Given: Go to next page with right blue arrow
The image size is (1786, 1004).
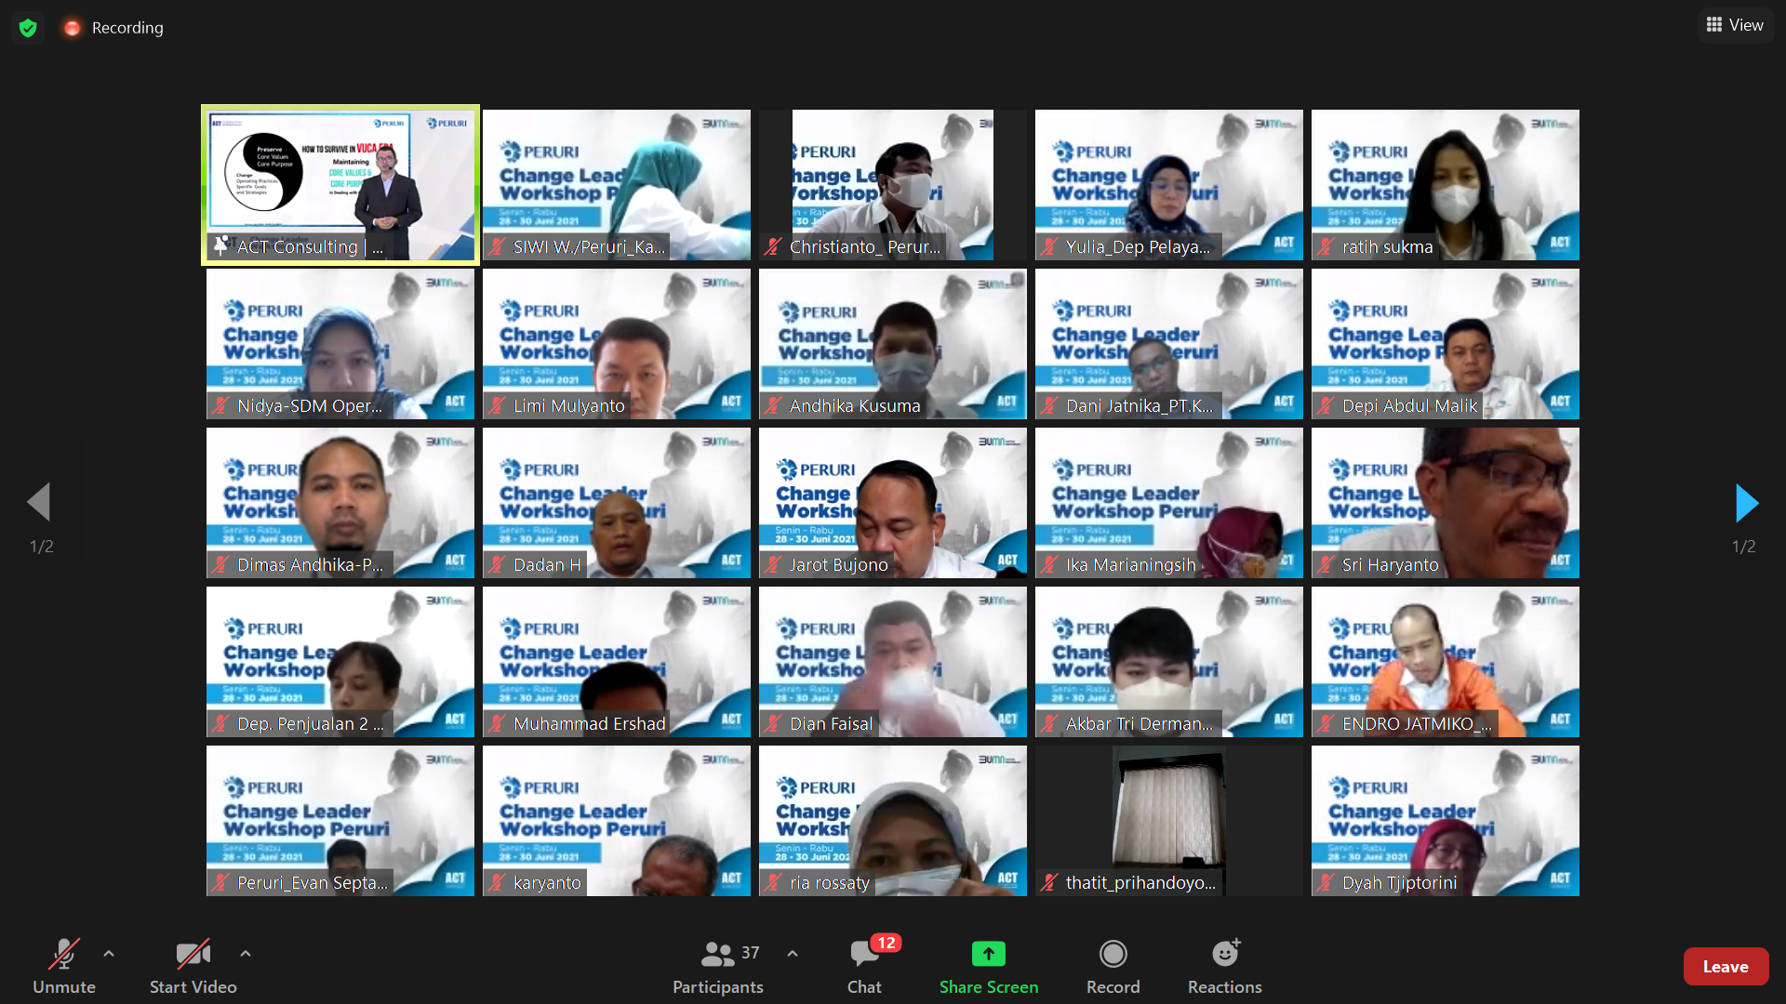Looking at the screenshot, I should [1746, 503].
